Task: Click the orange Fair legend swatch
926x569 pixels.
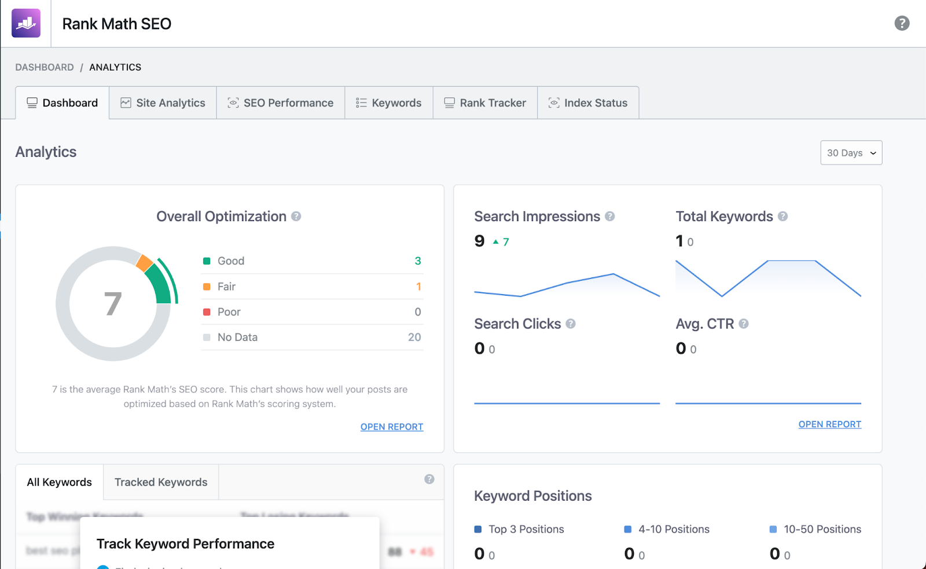Action: click(x=207, y=287)
